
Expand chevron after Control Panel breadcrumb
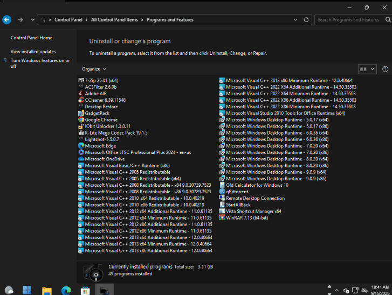[86, 20]
